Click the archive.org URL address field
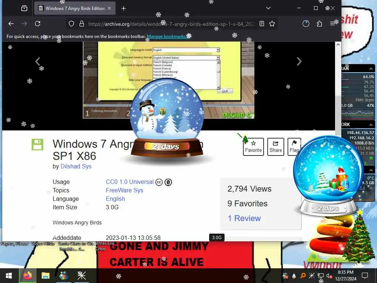 coord(171,24)
